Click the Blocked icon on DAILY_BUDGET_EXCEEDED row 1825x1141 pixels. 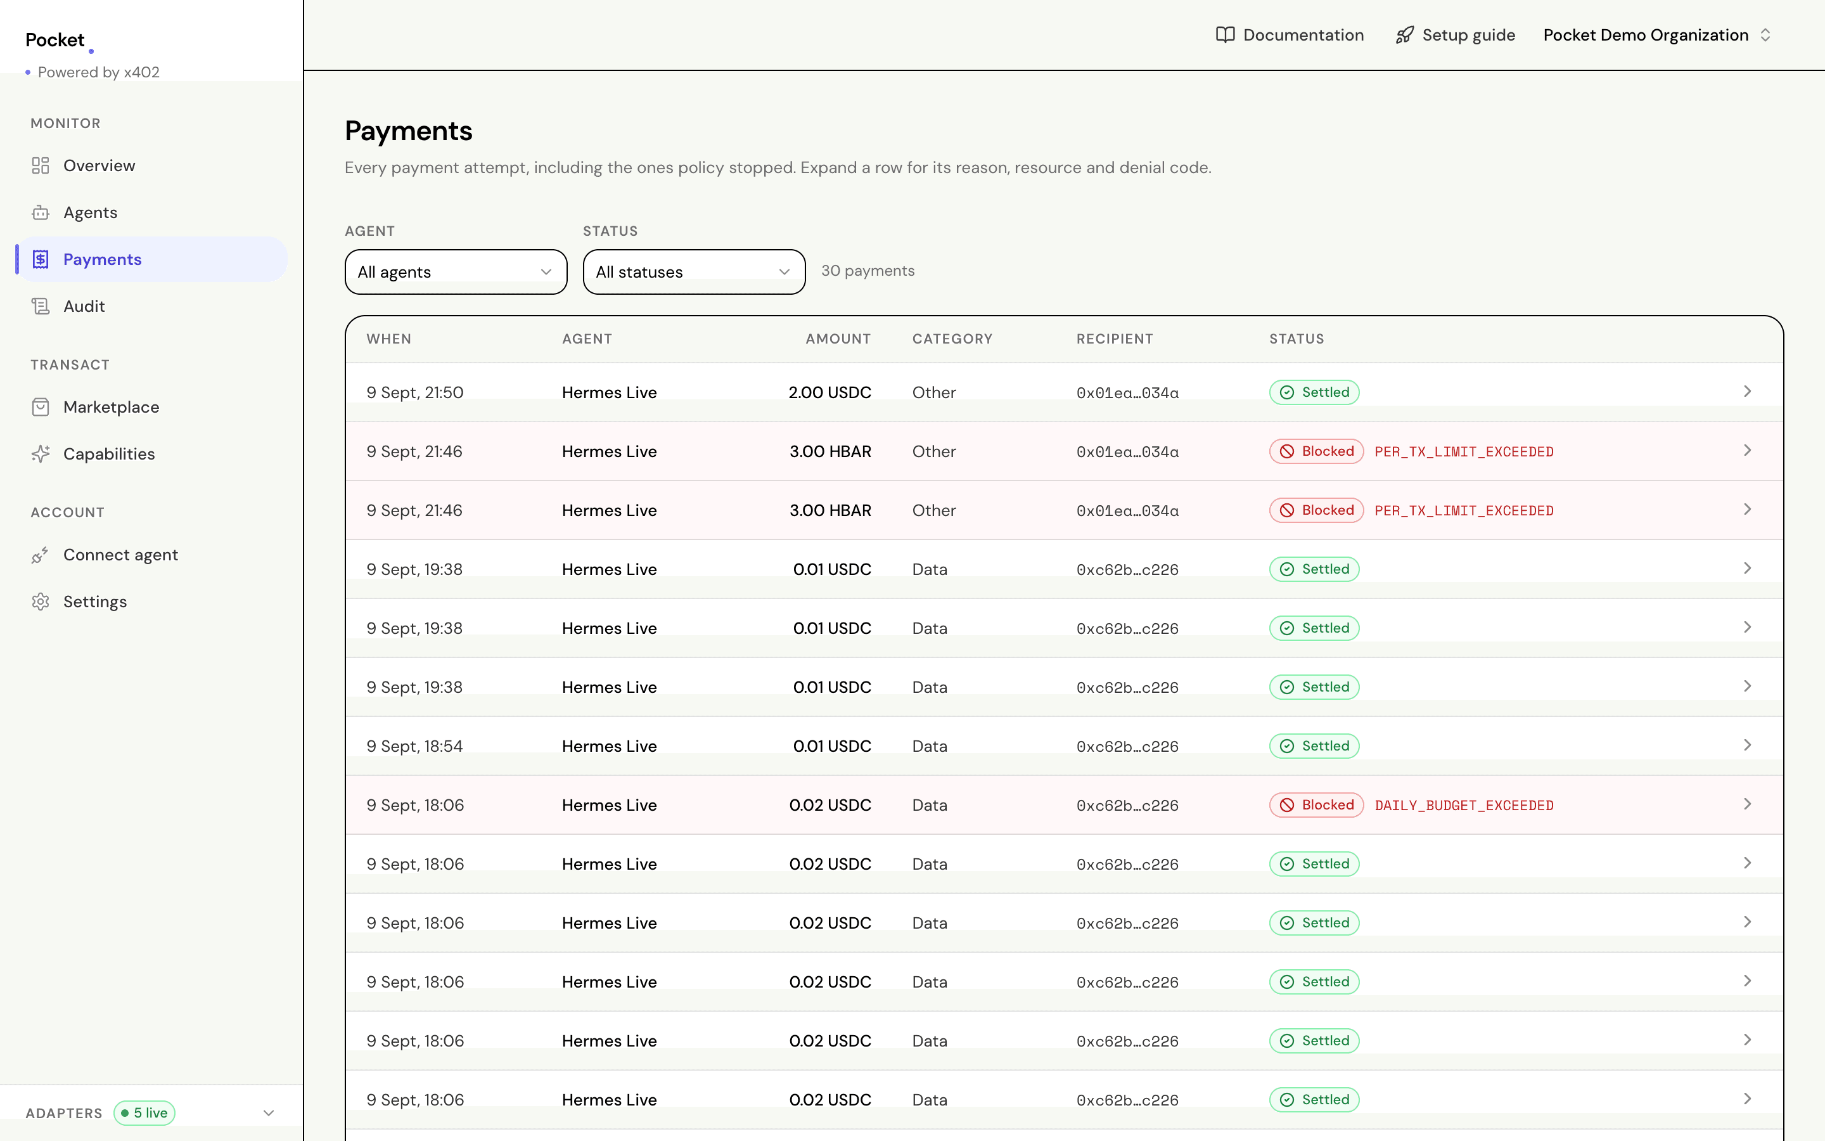[1287, 805]
